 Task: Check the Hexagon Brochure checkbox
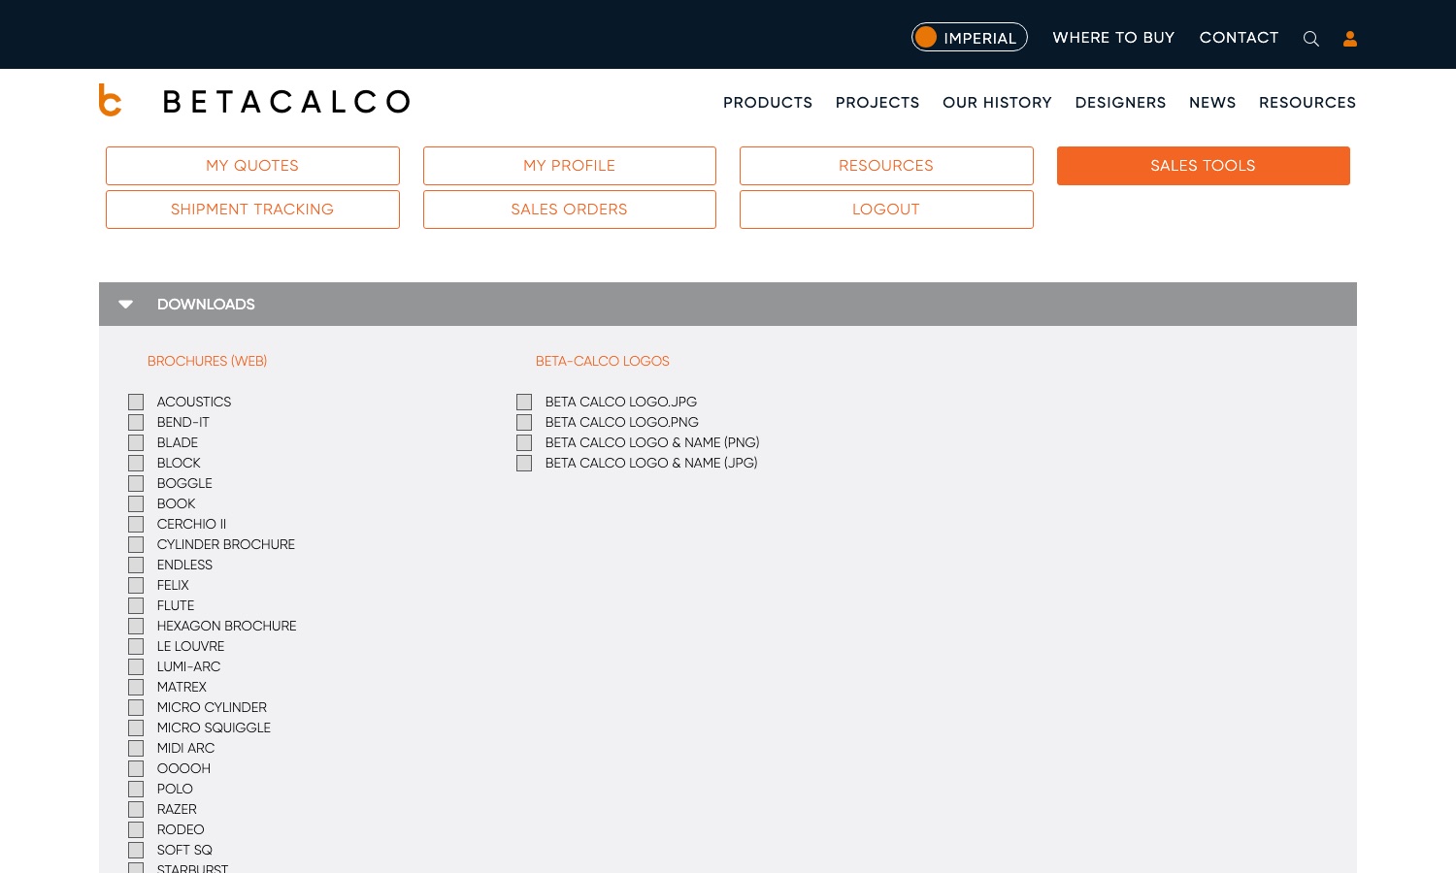coord(136,626)
